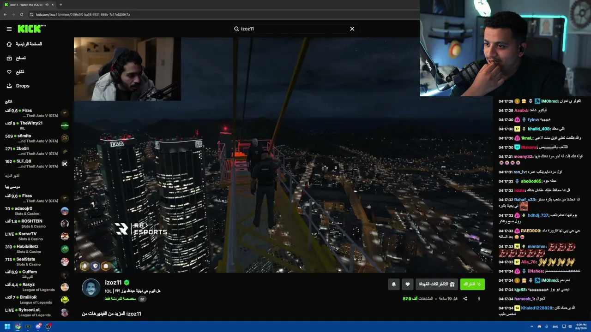591x332 pixels.
Task: Click the browser back arrow
Action: [5, 14]
